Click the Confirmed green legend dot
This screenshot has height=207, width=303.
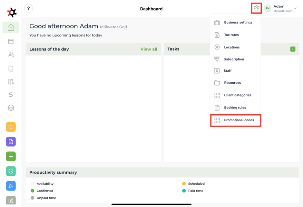pos(32,191)
